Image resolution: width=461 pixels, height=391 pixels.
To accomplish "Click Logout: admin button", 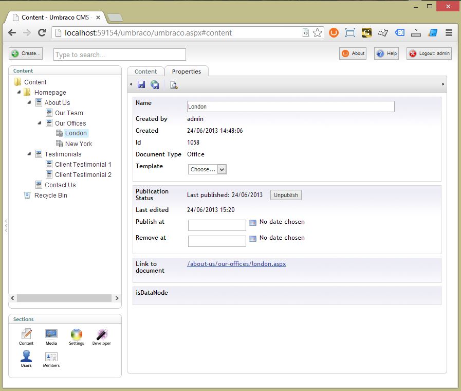I will click(429, 54).
